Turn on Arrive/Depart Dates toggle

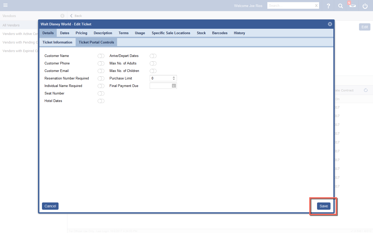point(153,56)
